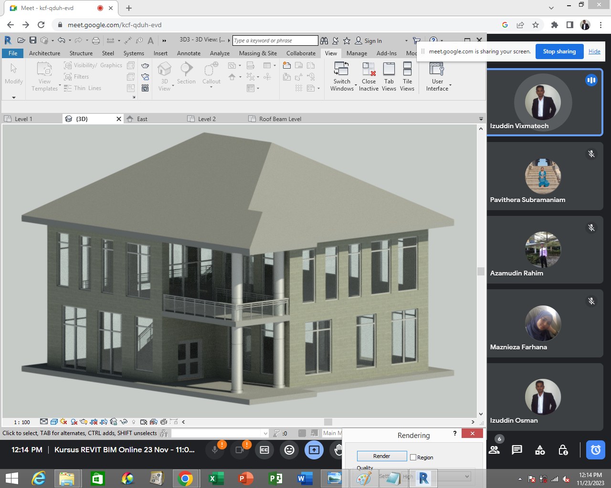The width and height of the screenshot is (611, 488).
Task: Open the view scale 1 : 100 selector
Action: point(21,422)
